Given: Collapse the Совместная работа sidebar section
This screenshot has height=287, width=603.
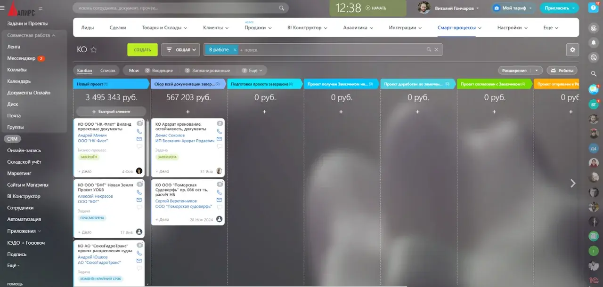Looking at the screenshot, I should click(x=32, y=35).
